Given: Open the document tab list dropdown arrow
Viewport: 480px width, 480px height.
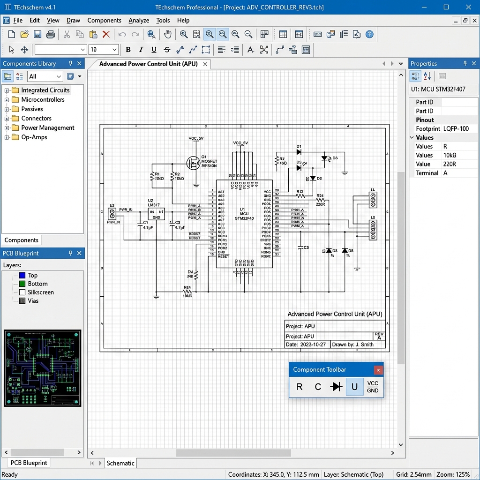Looking at the screenshot, I should coord(401,64).
